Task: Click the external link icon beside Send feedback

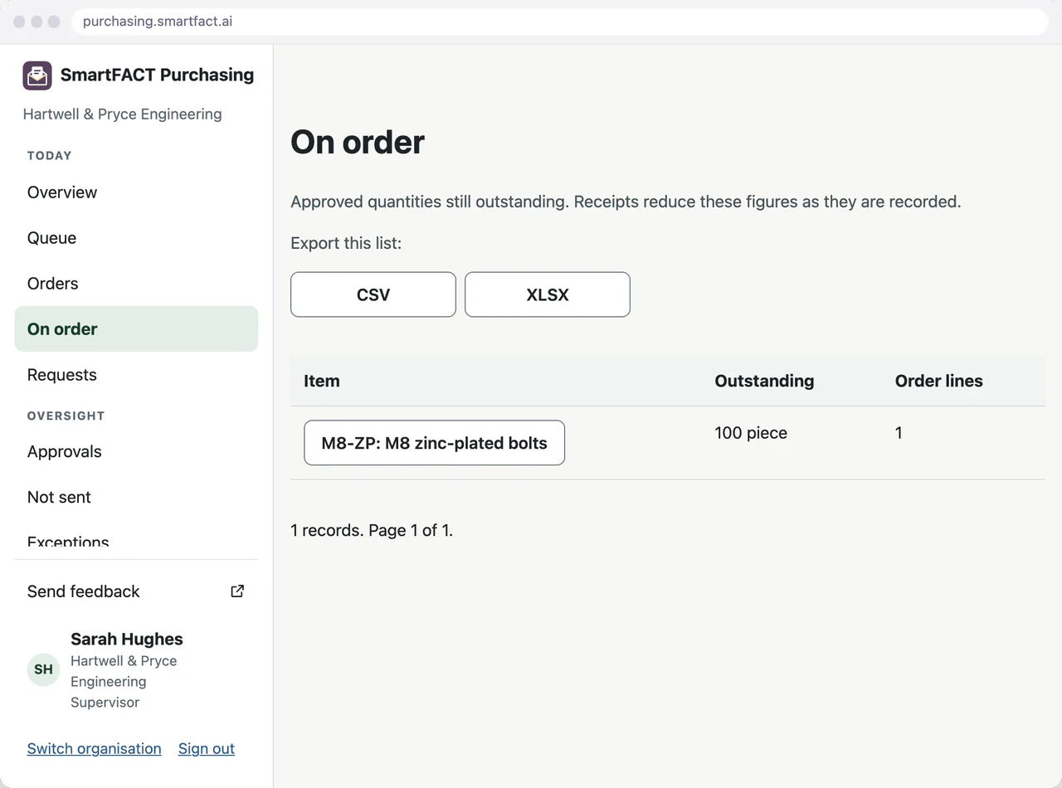Action: [237, 591]
